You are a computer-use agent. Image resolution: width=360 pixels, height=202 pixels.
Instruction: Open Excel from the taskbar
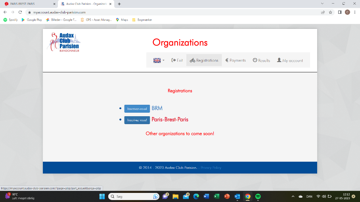click(216, 196)
